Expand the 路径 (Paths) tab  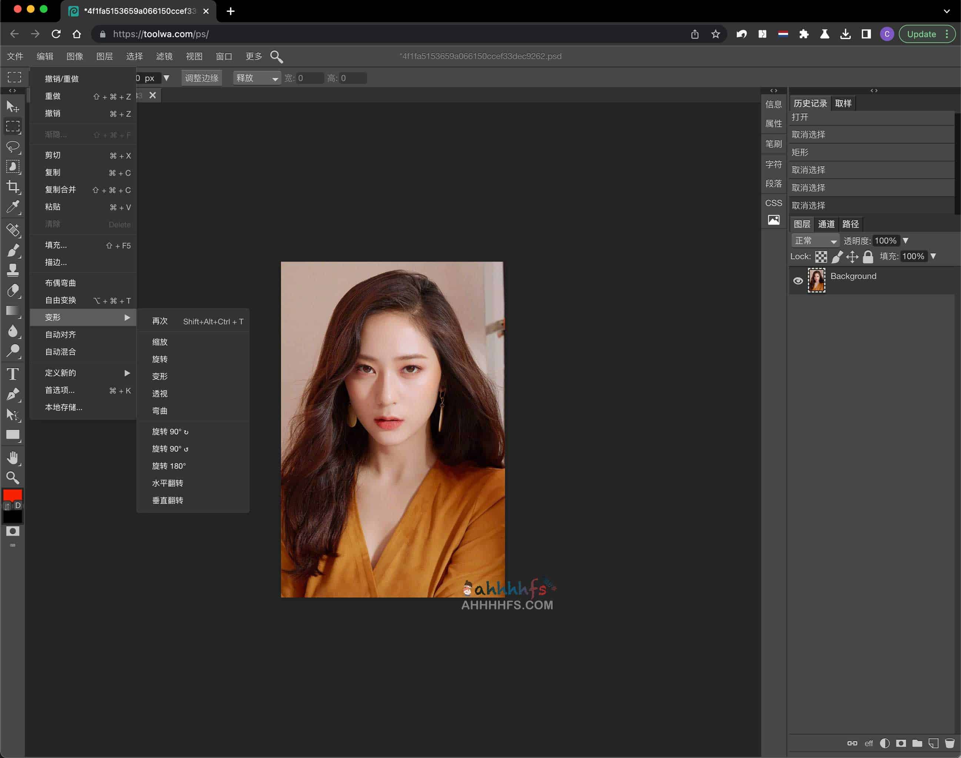click(852, 225)
